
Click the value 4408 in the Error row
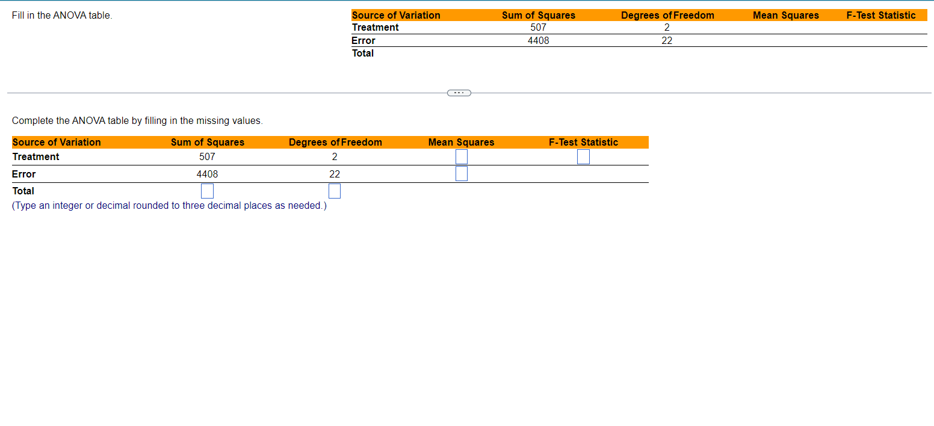pyautogui.click(x=208, y=174)
